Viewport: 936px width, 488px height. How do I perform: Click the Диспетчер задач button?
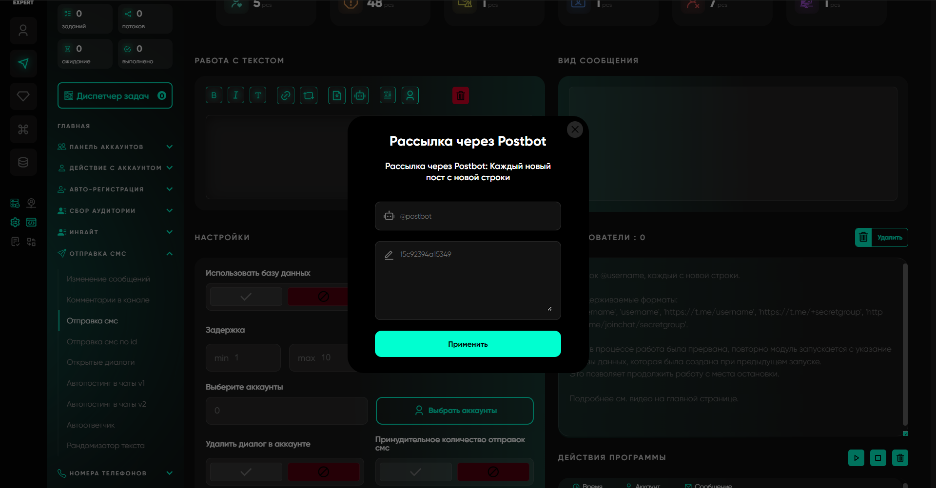coord(115,96)
